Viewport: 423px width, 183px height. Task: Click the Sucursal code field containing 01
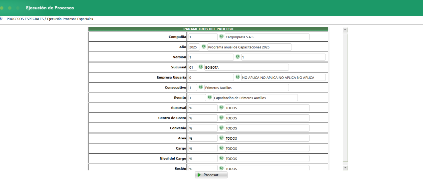coord(193,67)
